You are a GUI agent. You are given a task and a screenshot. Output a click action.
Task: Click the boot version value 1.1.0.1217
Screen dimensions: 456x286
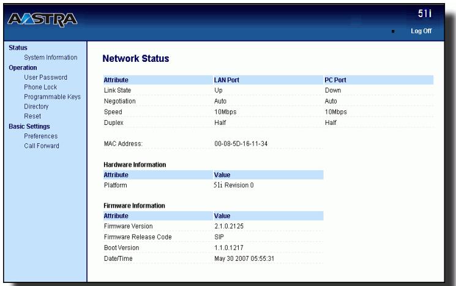click(x=228, y=247)
